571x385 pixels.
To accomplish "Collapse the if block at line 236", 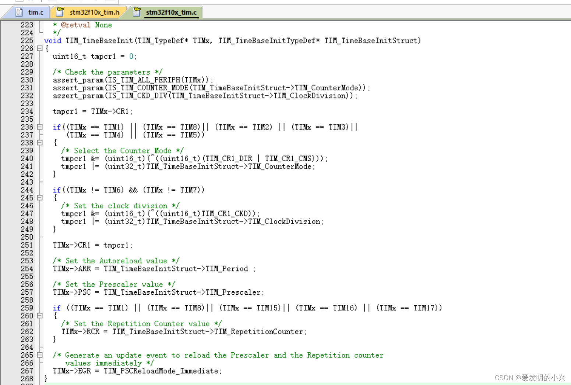I will 40,127.
